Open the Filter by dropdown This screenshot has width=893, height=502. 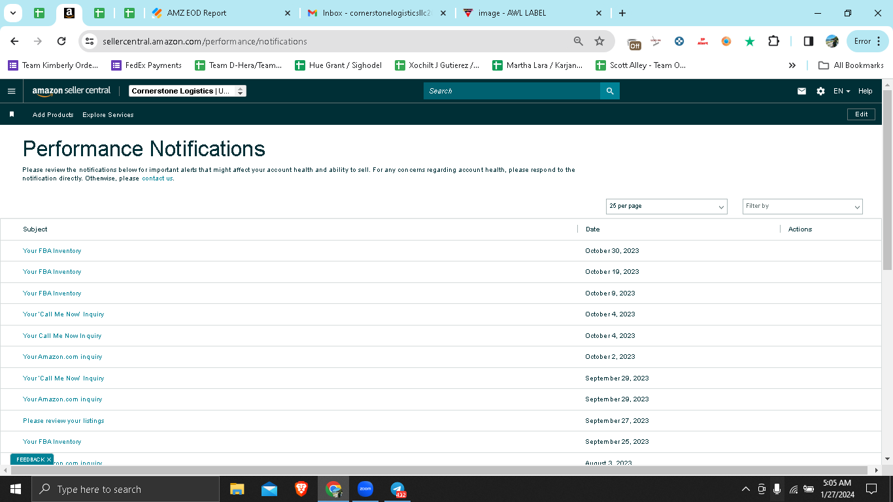[802, 207]
